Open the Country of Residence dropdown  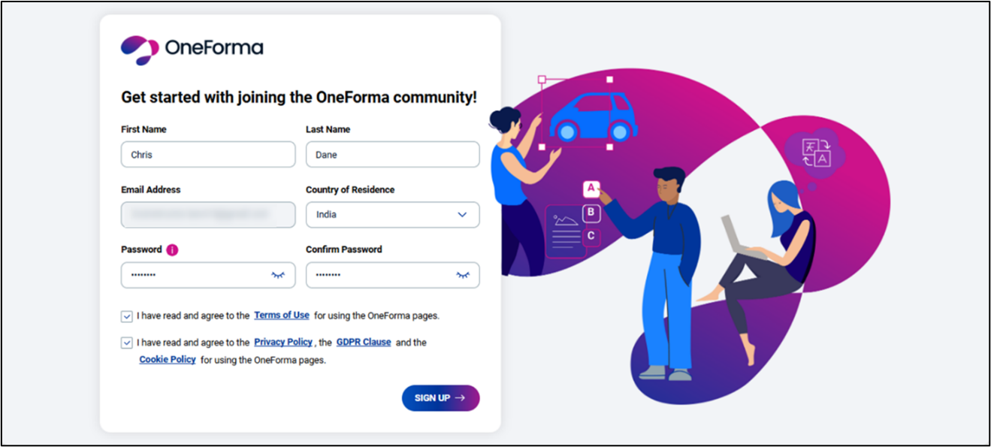point(392,215)
